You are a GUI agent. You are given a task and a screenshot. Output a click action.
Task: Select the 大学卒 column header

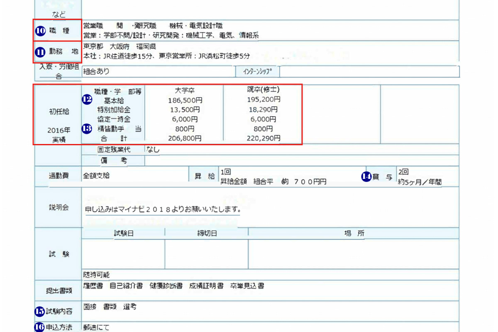185,90
